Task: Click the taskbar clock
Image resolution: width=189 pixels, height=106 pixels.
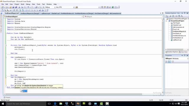Action: coord(184,103)
